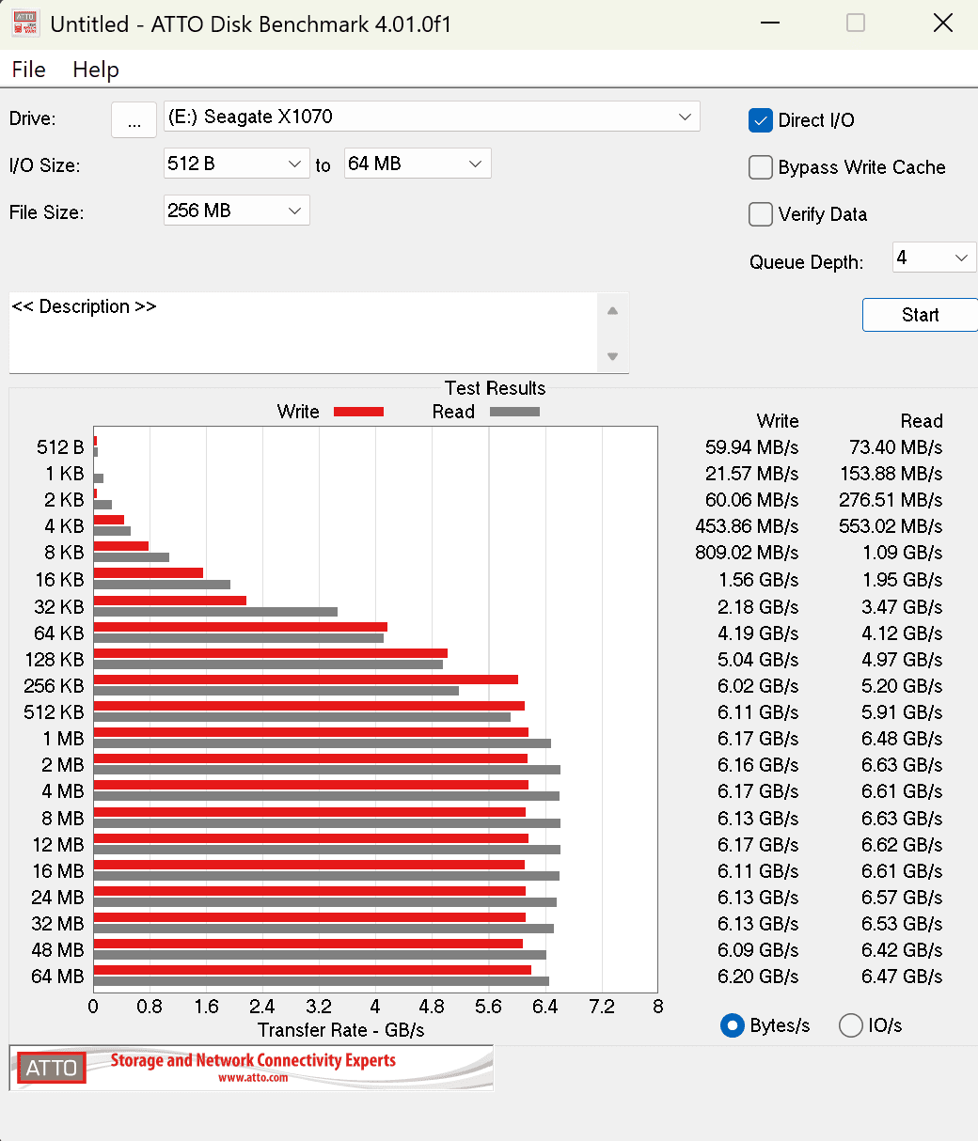The width and height of the screenshot is (978, 1141).
Task: Open the 64 MB maximum I/O Size dropdown
Action: click(418, 164)
